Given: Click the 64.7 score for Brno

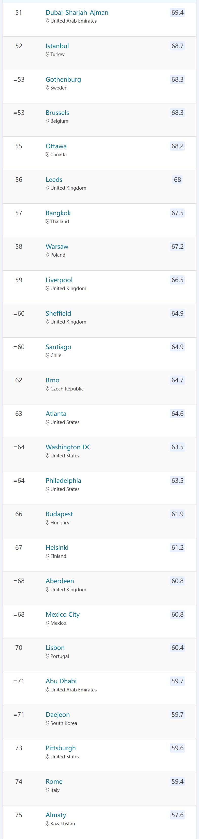Looking at the screenshot, I should tap(177, 380).
